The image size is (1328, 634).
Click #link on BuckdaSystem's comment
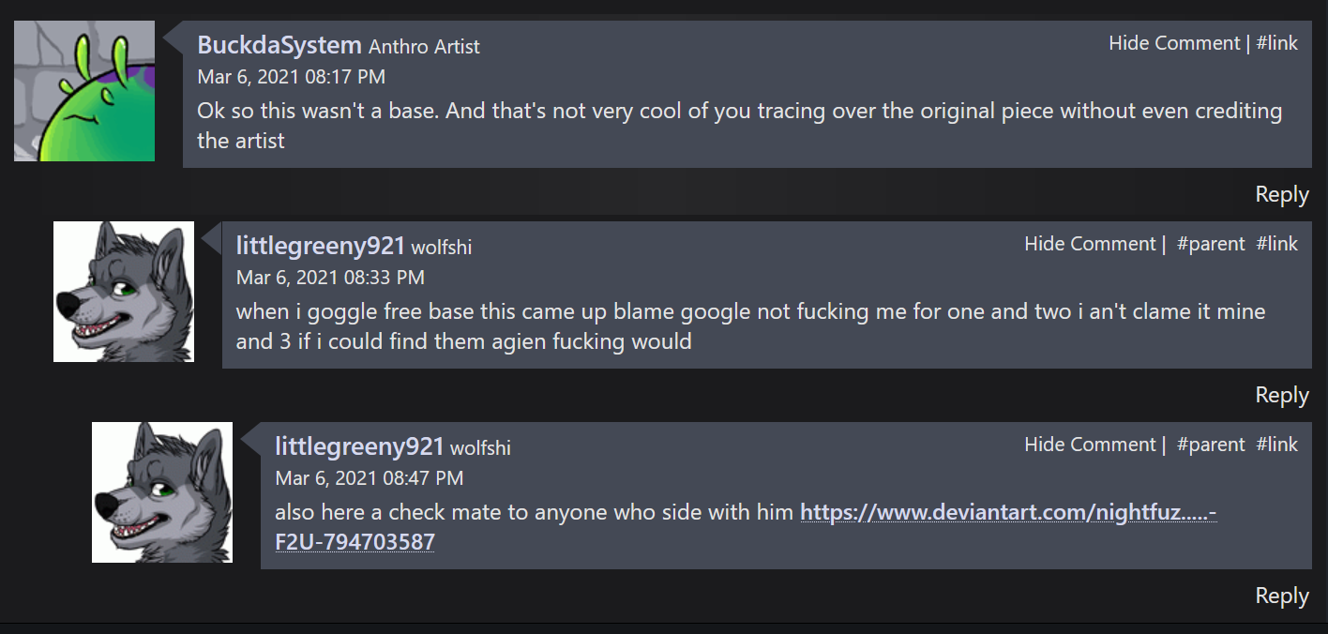click(x=1277, y=43)
